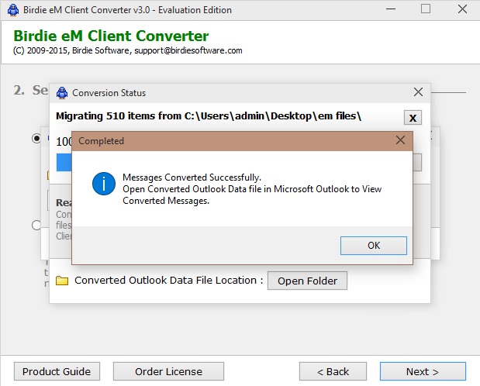Minimize the Birdie eM Client Converter window
Image resolution: width=480 pixels, height=386 pixels.
point(391,9)
